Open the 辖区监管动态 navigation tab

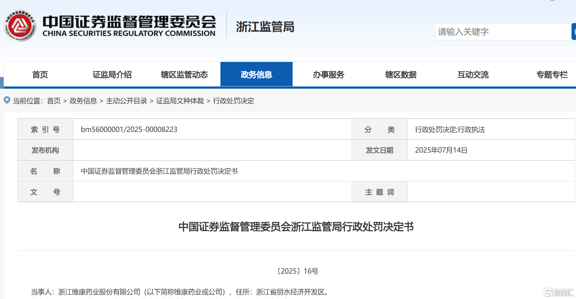[184, 74]
